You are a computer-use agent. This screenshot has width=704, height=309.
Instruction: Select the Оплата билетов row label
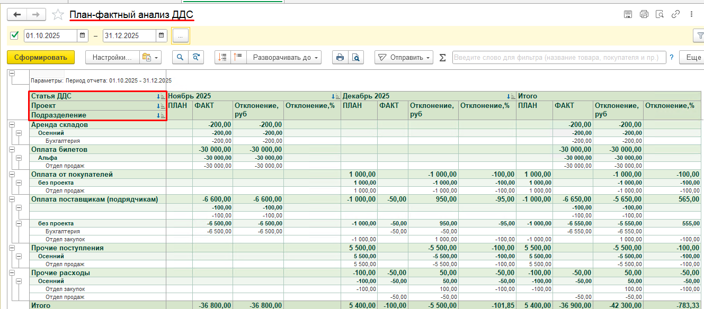coord(59,149)
